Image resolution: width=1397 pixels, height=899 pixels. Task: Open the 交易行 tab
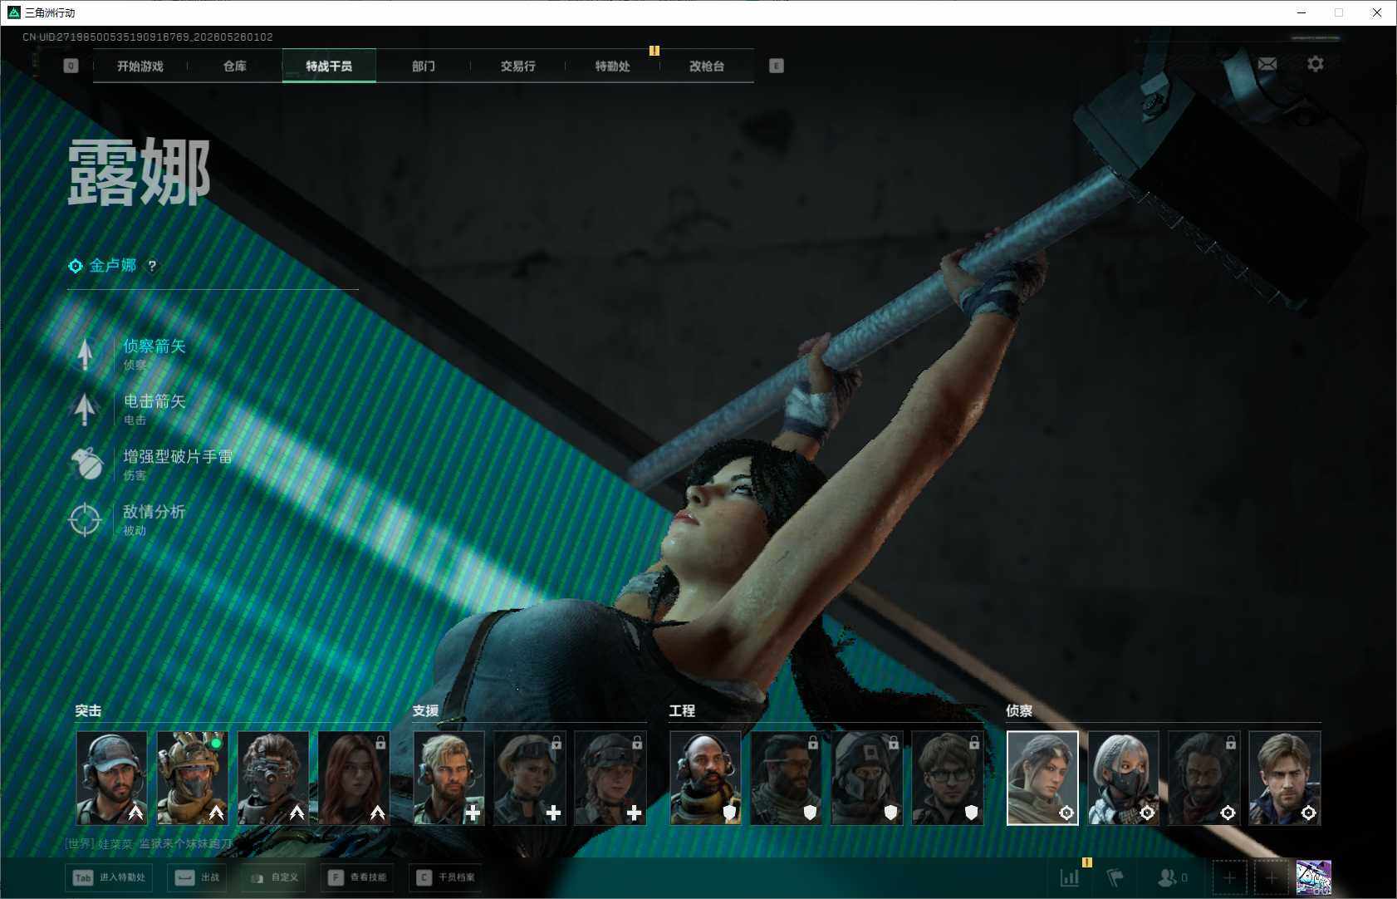point(518,66)
